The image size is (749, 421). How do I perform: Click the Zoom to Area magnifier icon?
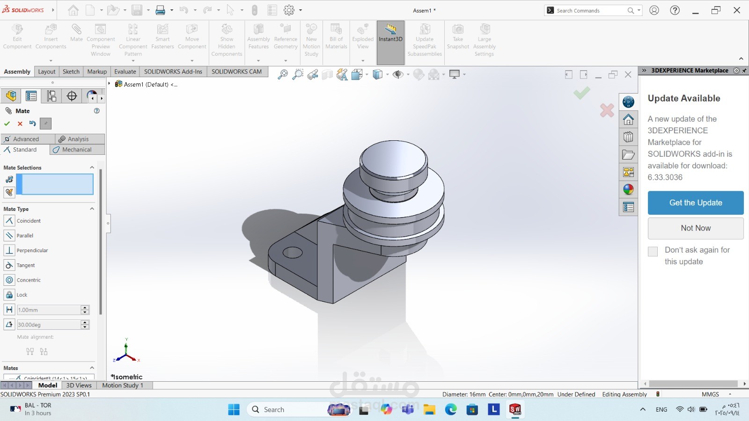(x=298, y=74)
